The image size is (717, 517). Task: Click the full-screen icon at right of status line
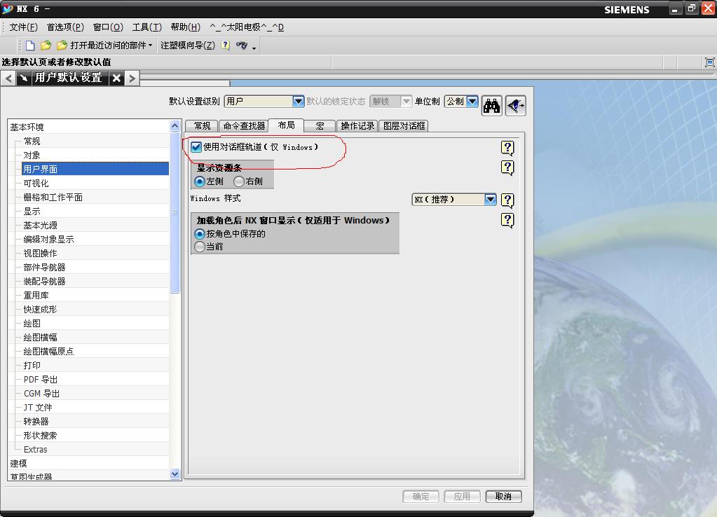coord(710,62)
